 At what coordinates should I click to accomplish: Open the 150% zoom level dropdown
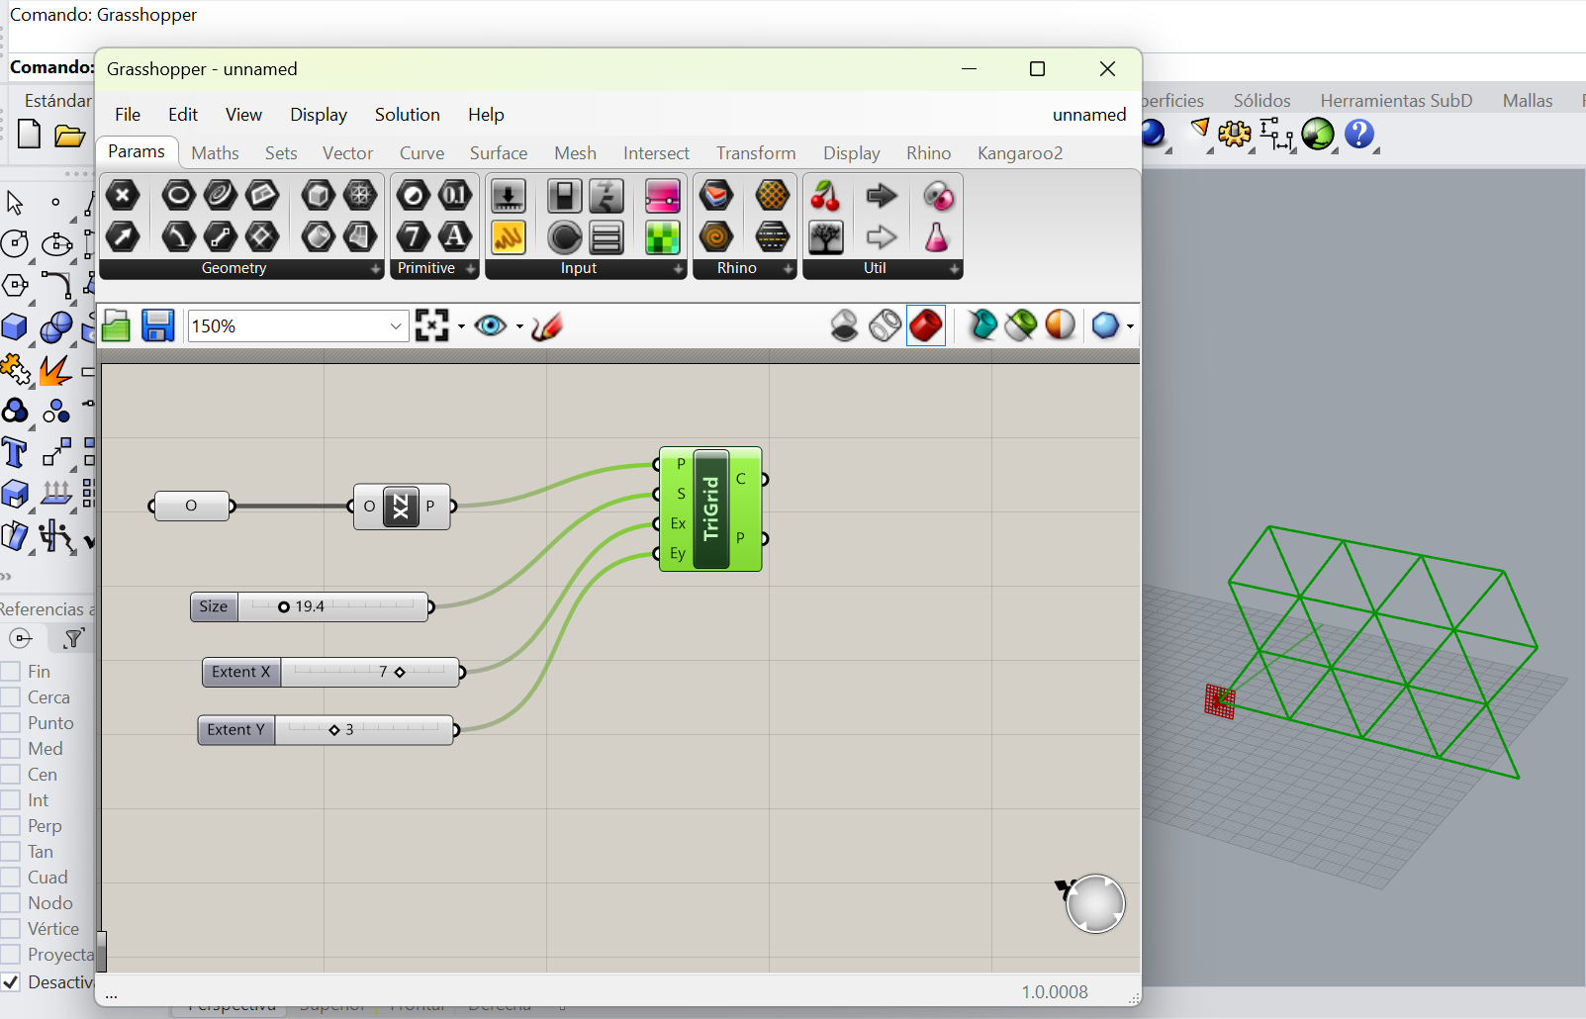coord(396,326)
